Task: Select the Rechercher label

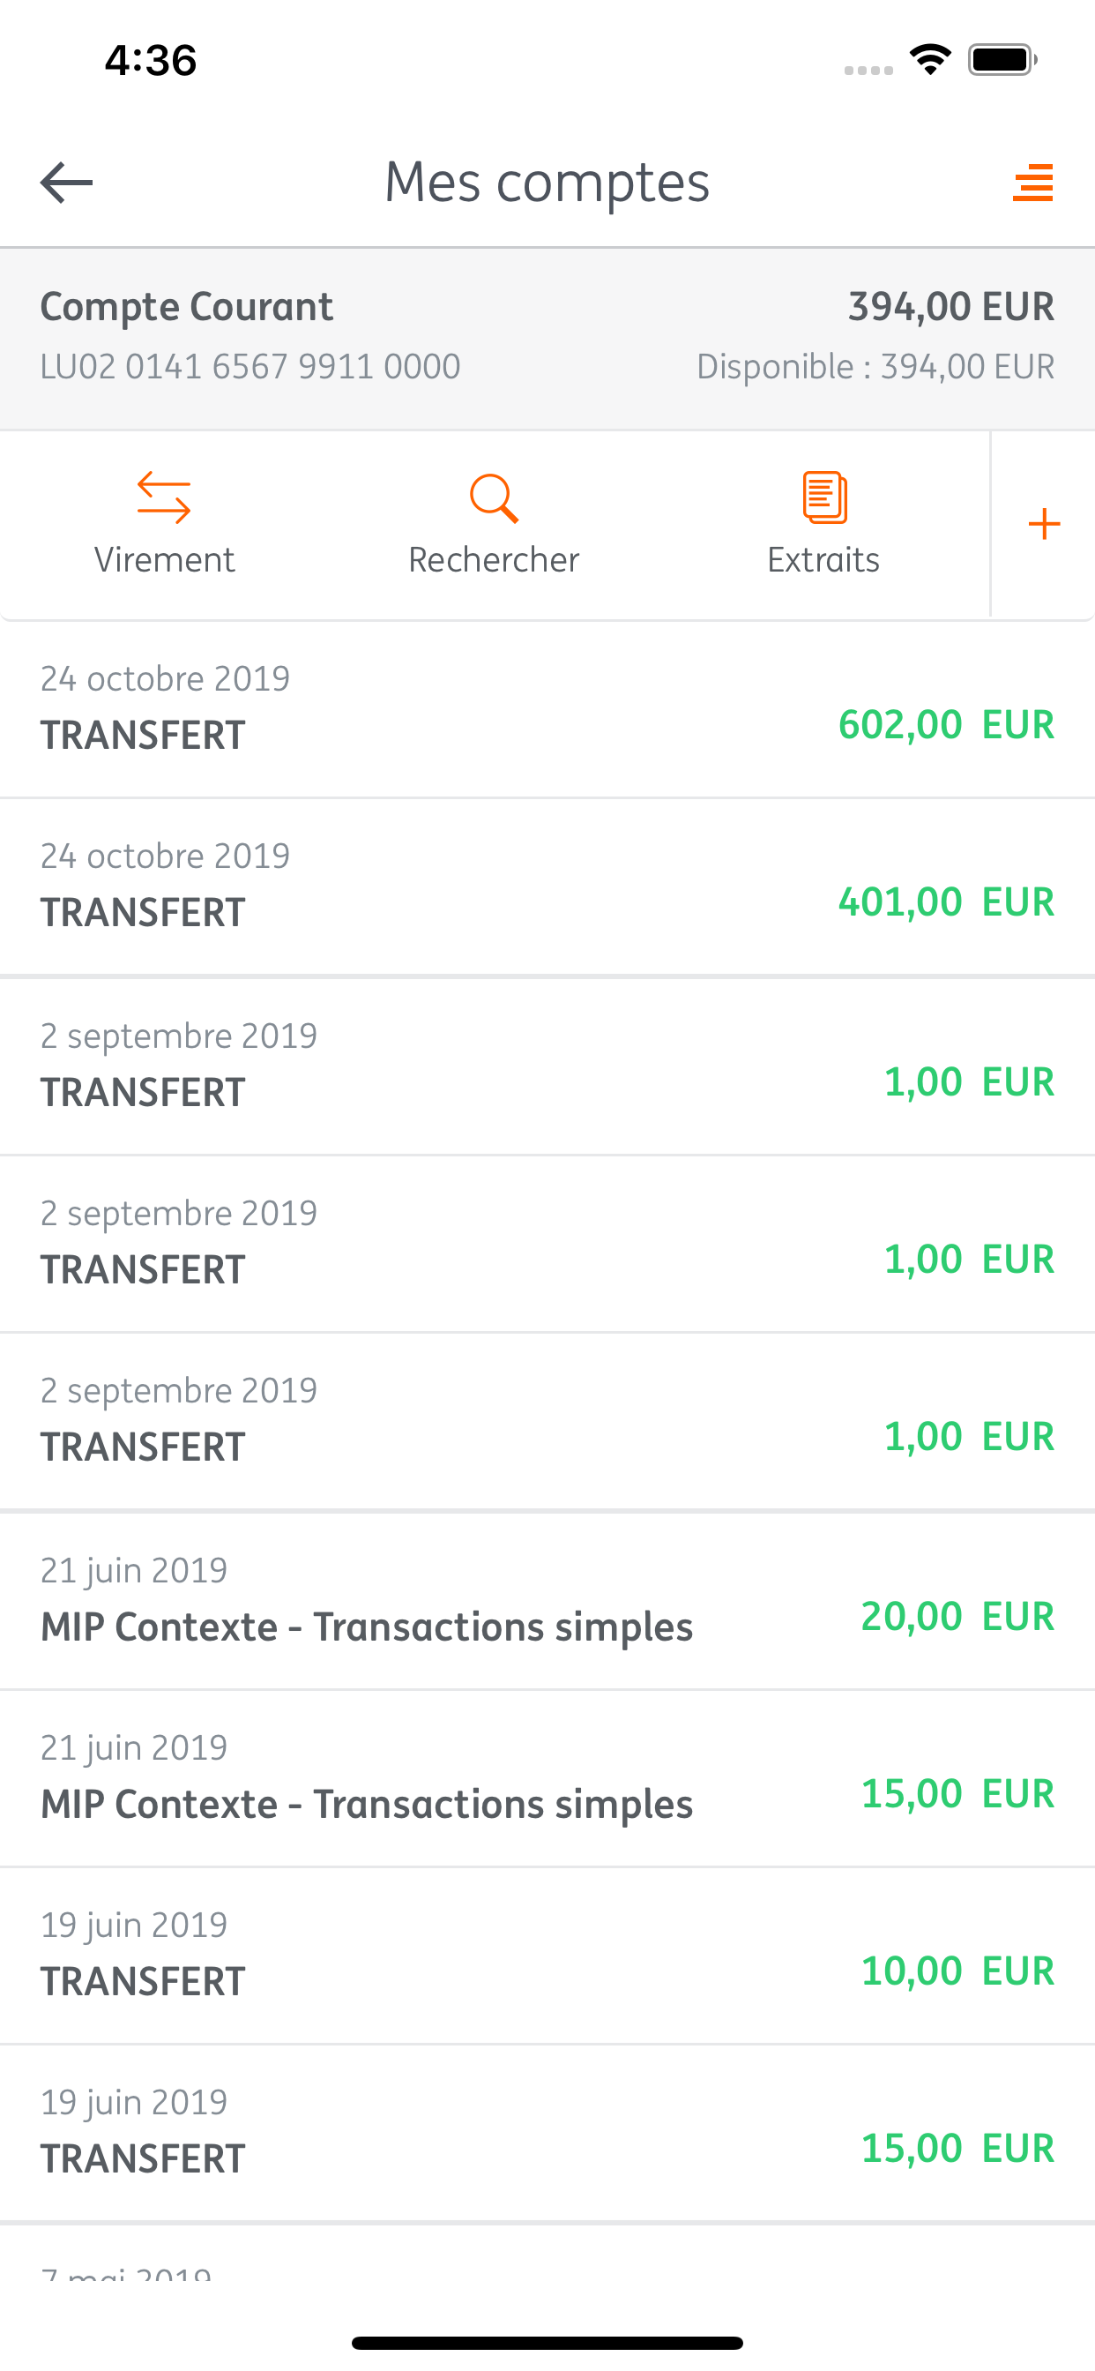Action: (494, 559)
